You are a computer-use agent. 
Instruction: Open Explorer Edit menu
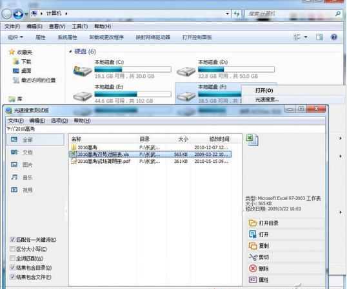coord(34,26)
